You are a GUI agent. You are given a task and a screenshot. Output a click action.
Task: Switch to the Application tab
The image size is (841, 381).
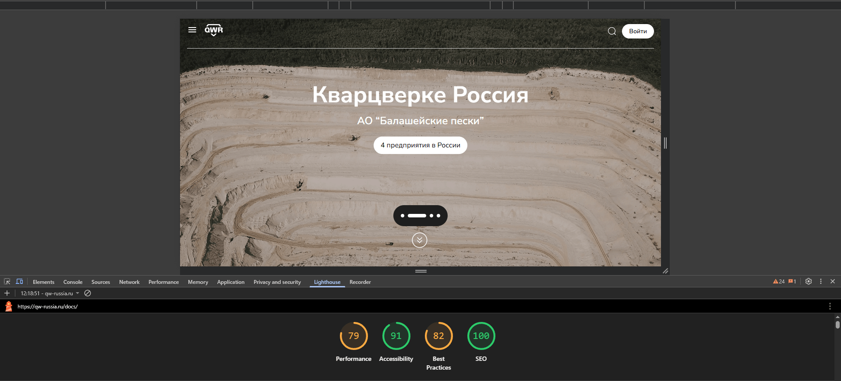click(x=231, y=282)
